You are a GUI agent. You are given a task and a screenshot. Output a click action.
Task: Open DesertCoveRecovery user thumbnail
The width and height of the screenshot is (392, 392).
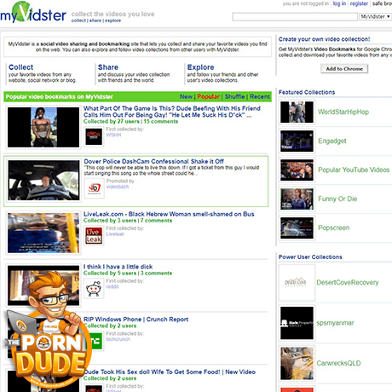[297, 283]
